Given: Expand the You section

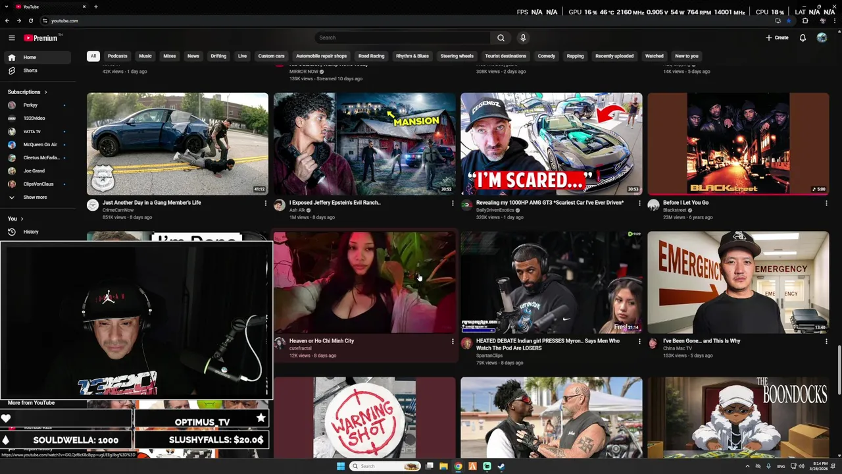Looking at the screenshot, I should pos(15,219).
